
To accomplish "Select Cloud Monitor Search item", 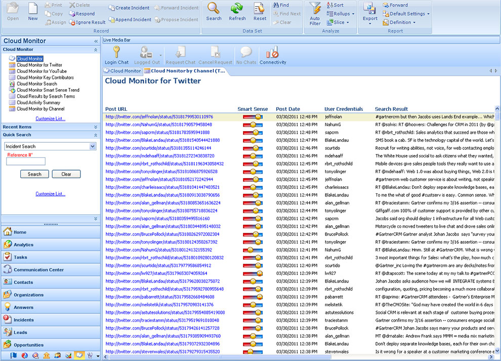I will pos(37,84).
